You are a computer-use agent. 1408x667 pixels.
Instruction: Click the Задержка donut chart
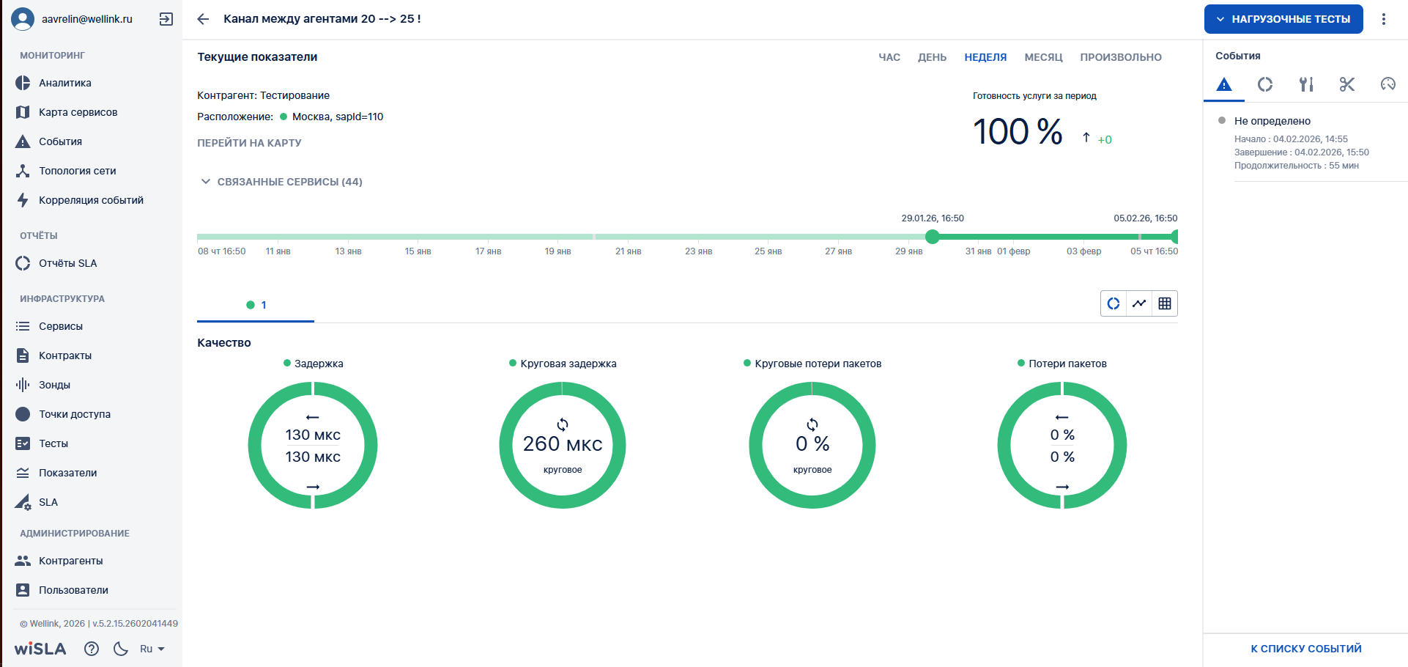[313, 445]
